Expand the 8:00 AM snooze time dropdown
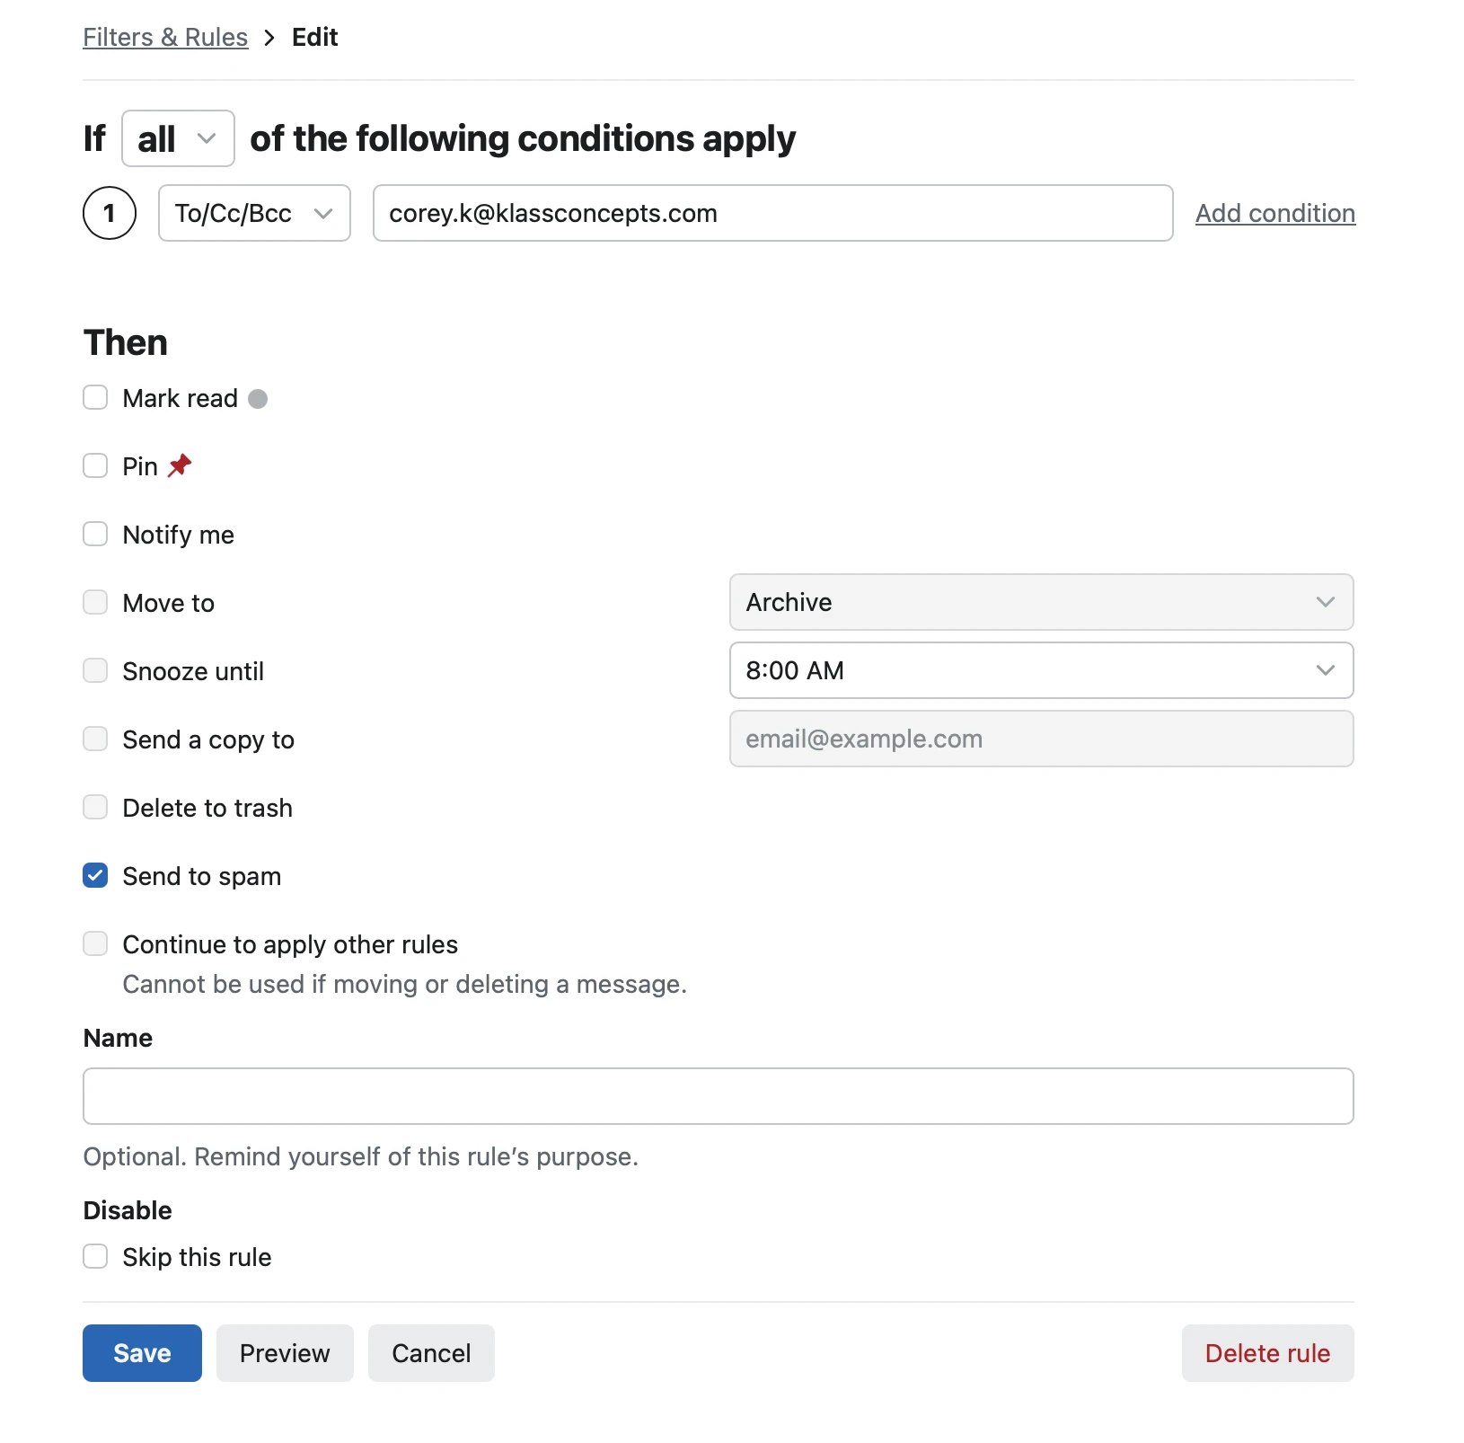This screenshot has width=1464, height=1443. [x=1041, y=670]
